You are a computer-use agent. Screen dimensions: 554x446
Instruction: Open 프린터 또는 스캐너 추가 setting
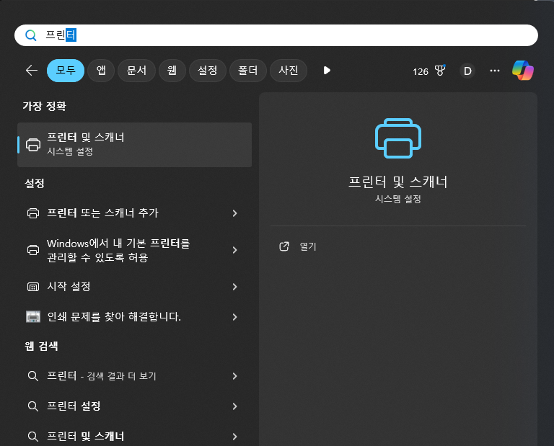(135, 213)
